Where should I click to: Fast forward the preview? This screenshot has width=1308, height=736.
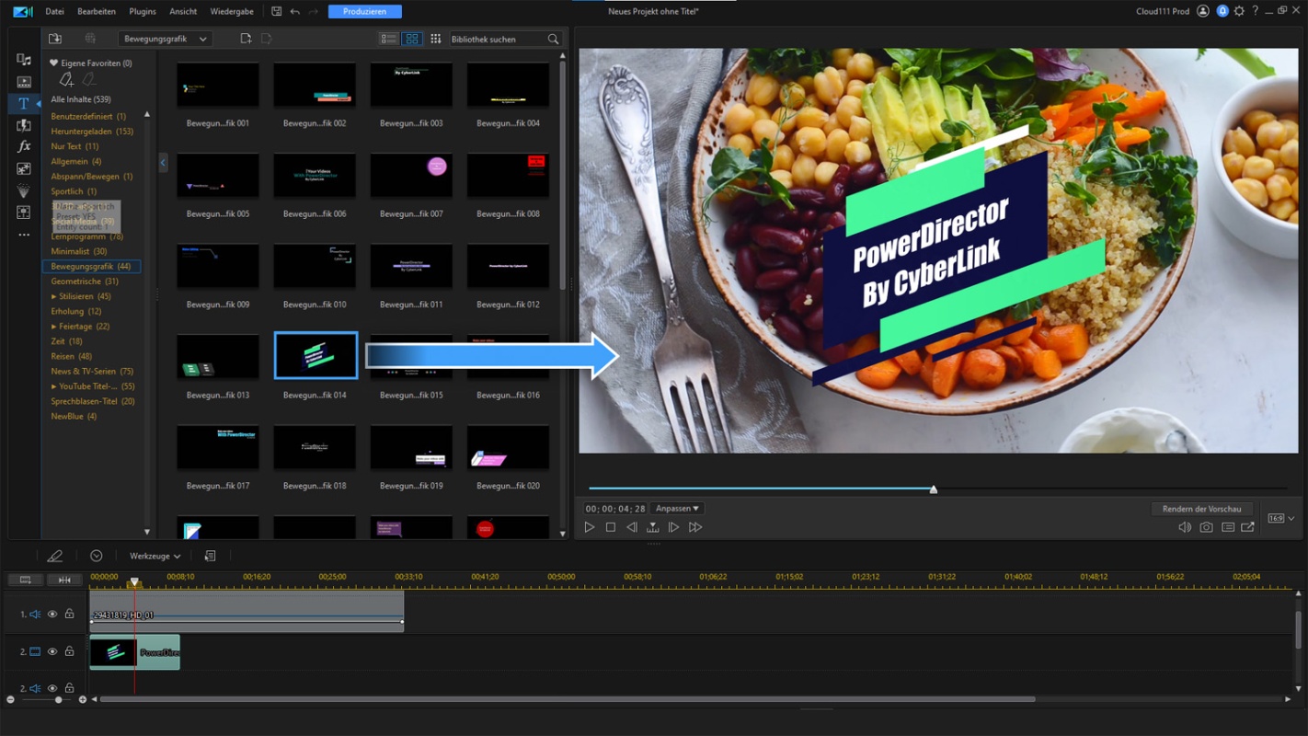695,527
